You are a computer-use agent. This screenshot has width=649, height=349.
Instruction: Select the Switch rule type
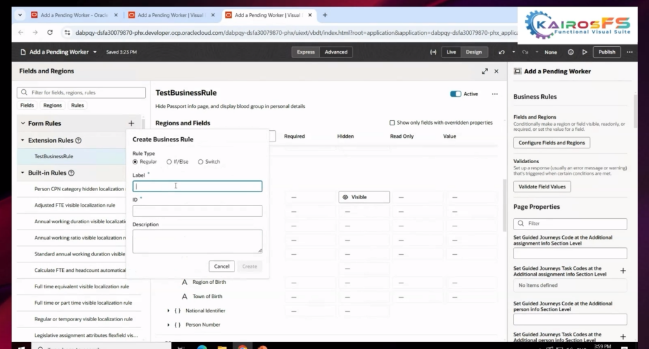point(201,162)
